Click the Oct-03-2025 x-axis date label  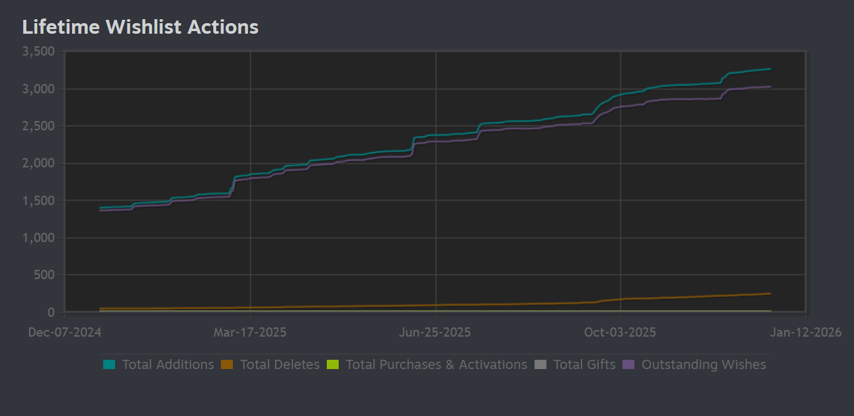(x=620, y=332)
